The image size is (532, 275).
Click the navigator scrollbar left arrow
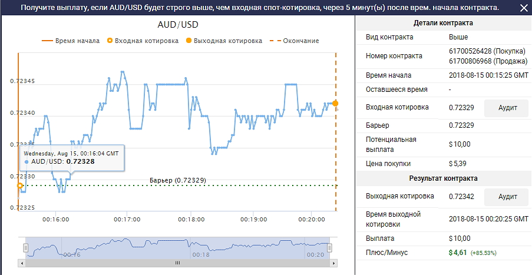tap(21, 263)
